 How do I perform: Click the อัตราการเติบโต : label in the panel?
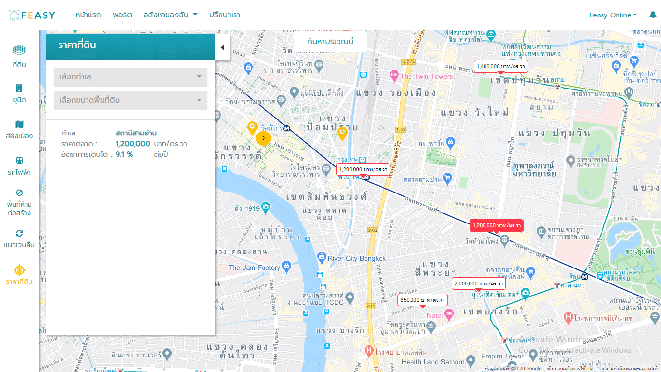tap(87, 154)
